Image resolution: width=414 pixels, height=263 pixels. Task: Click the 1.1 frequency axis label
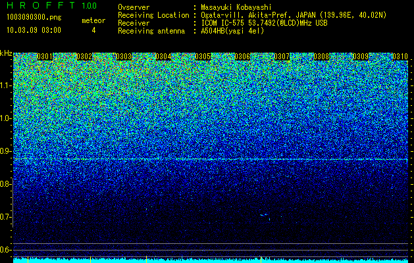(5, 85)
